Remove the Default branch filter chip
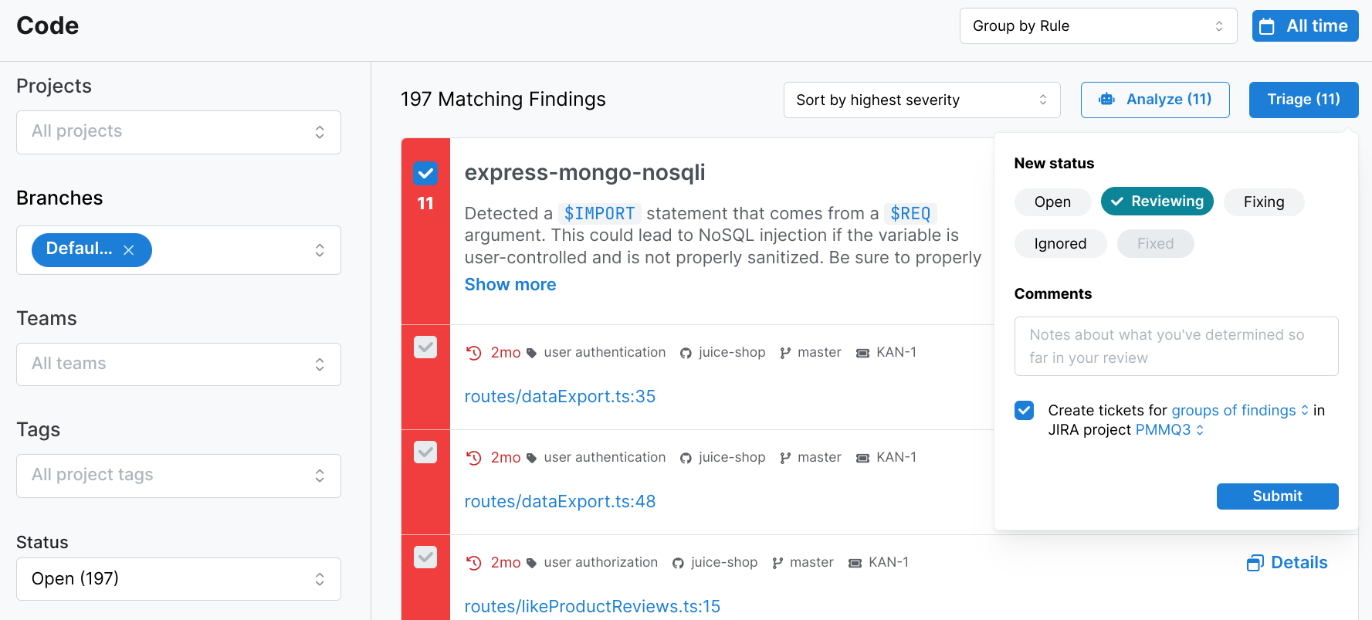The width and height of the screenshot is (1372, 620). (129, 250)
